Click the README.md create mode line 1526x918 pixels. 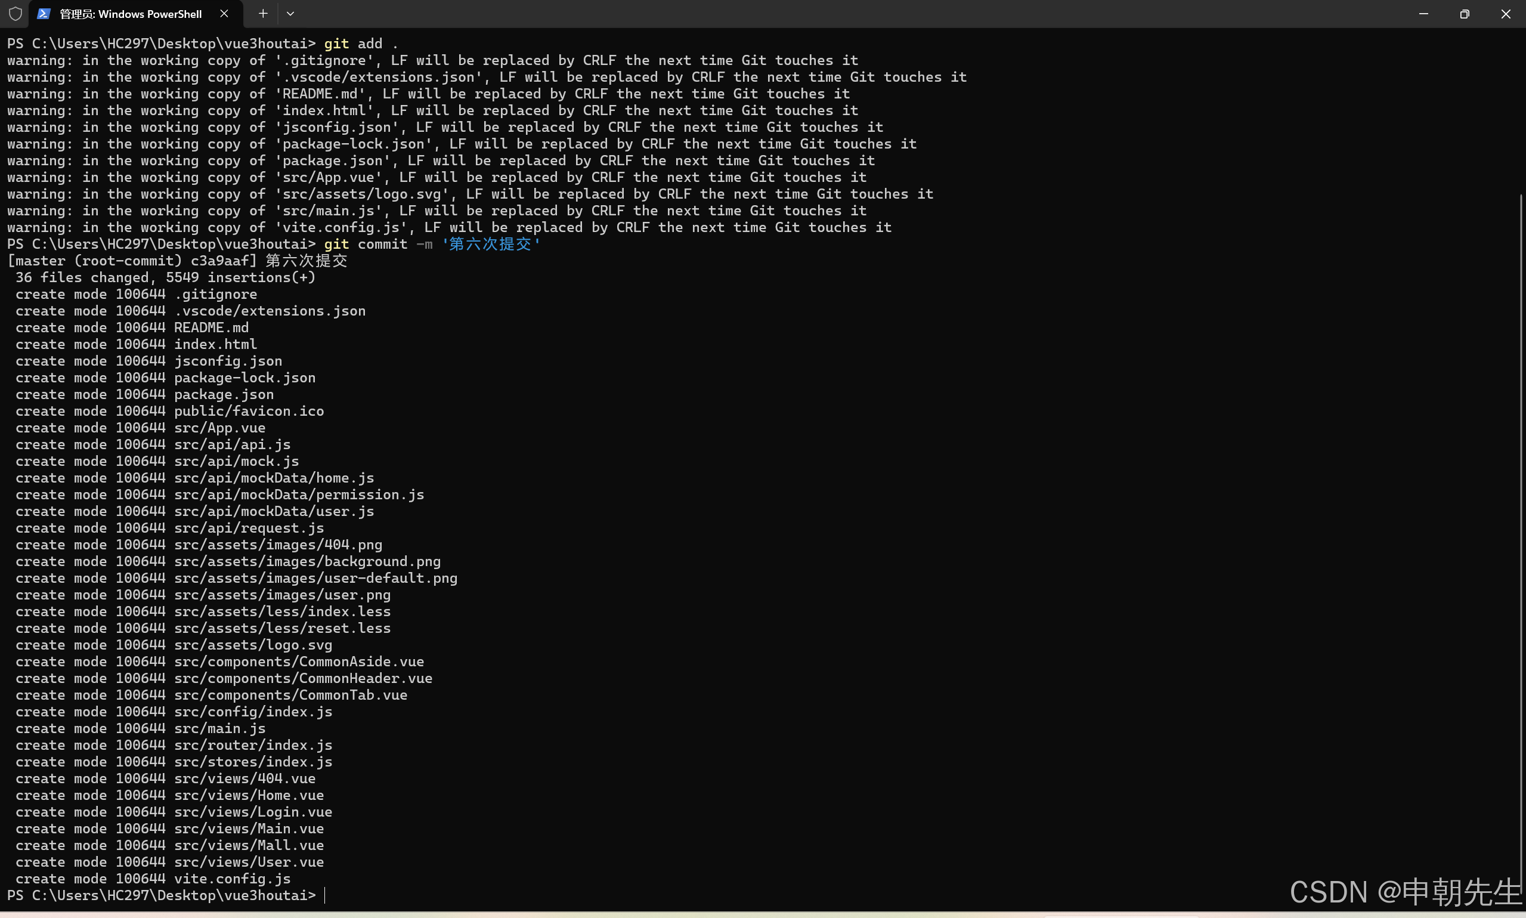click(132, 327)
